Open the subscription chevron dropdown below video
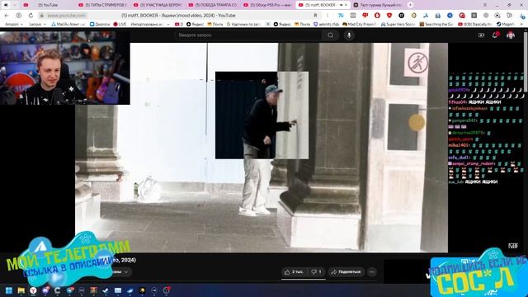 [x=126, y=271]
